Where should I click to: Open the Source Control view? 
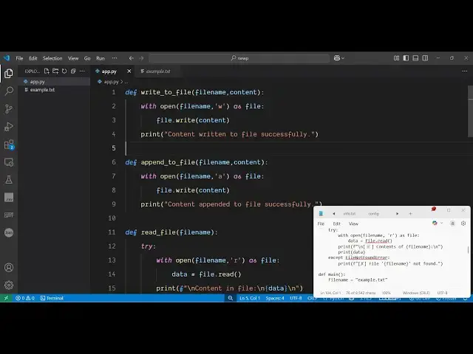tap(9, 108)
